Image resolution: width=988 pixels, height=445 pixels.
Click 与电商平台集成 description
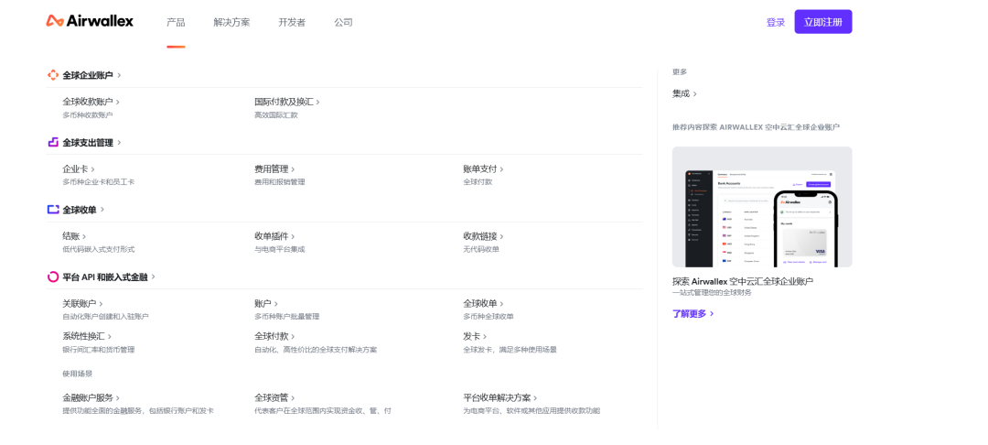coord(280,250)
